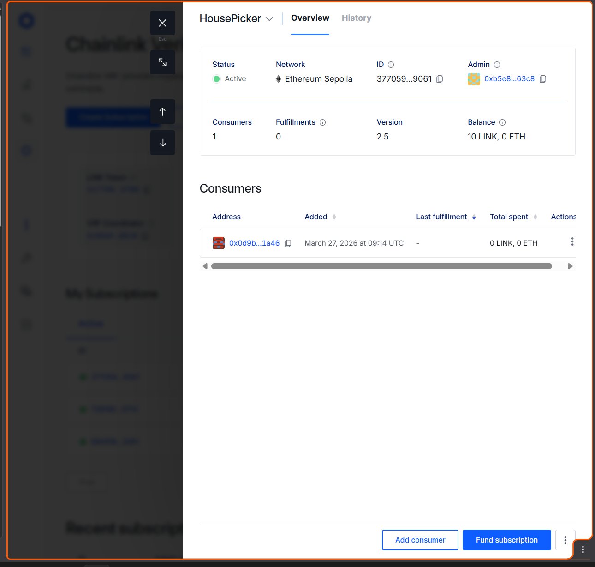
Task: Select the Ethereum Sepolia network text
Action: pos(319,79)
